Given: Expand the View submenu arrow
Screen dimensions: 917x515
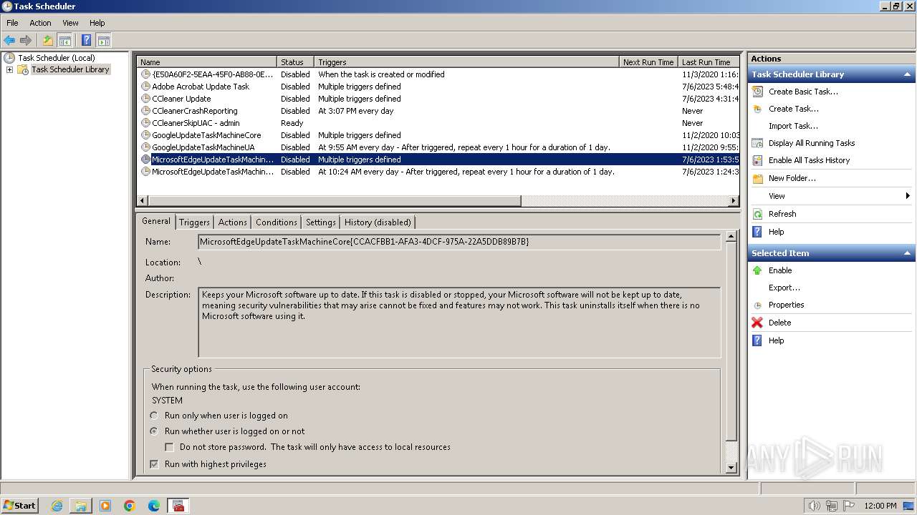Looking at the screenshot, I should point(907,196).
